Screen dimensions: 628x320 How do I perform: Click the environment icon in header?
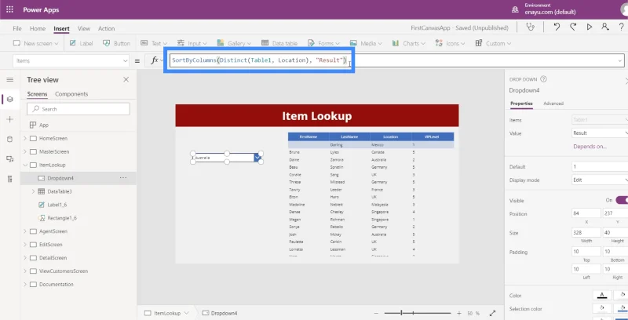516,9
